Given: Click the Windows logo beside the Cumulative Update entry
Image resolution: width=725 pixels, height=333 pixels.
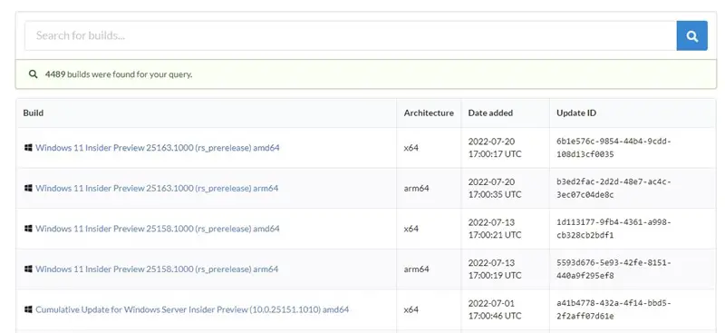Looking at the screenshot, I should pos(28,309).
